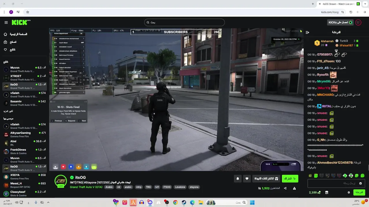
Task: Open Grand Theft Auto V (GTA) category link
Action: (86, 187)
